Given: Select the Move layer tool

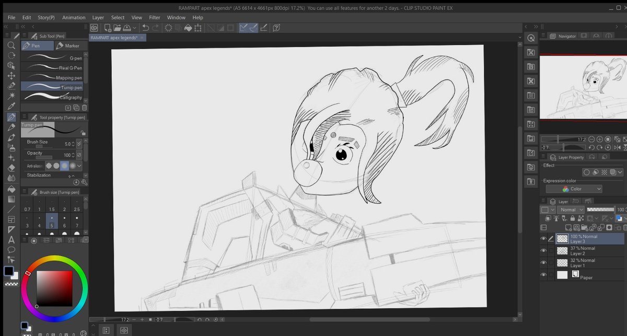Looking at the screenshot, I should [11, 76].
